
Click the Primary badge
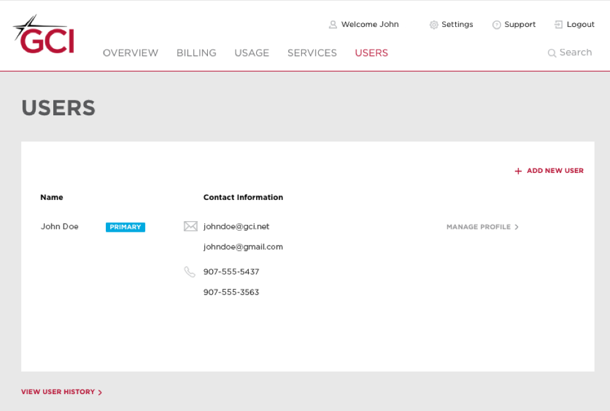125,227
